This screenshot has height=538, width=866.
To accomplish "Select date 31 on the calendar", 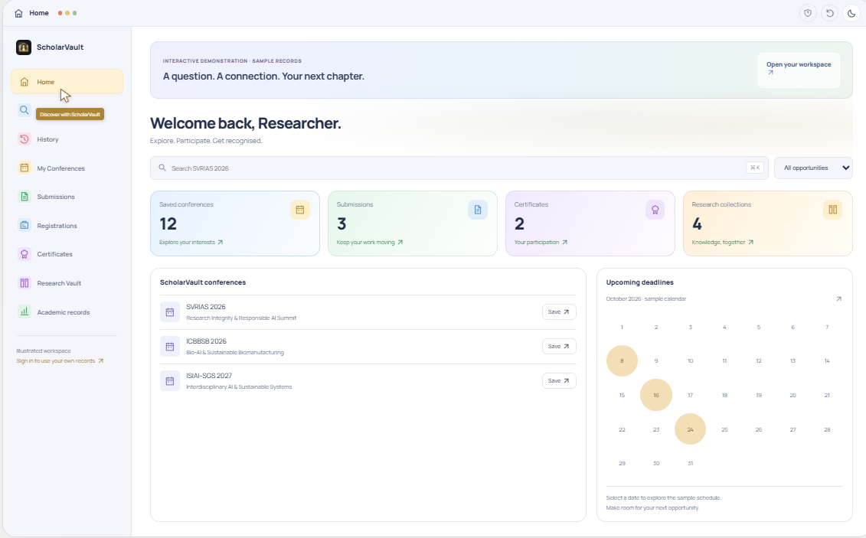I will (691, 464).
